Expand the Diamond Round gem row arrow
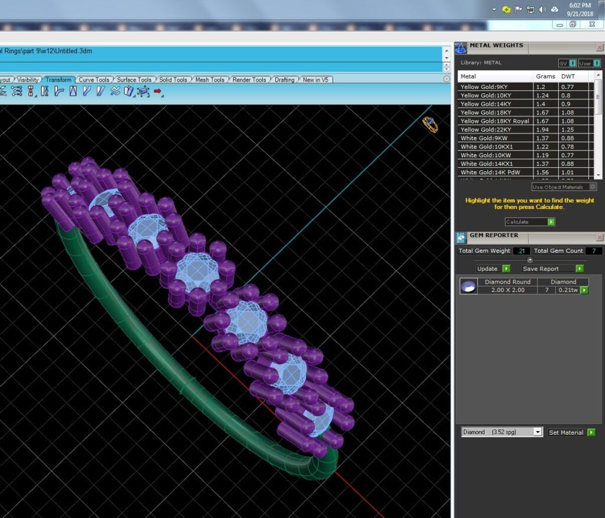The image size is (605, 518). (584, 290)
